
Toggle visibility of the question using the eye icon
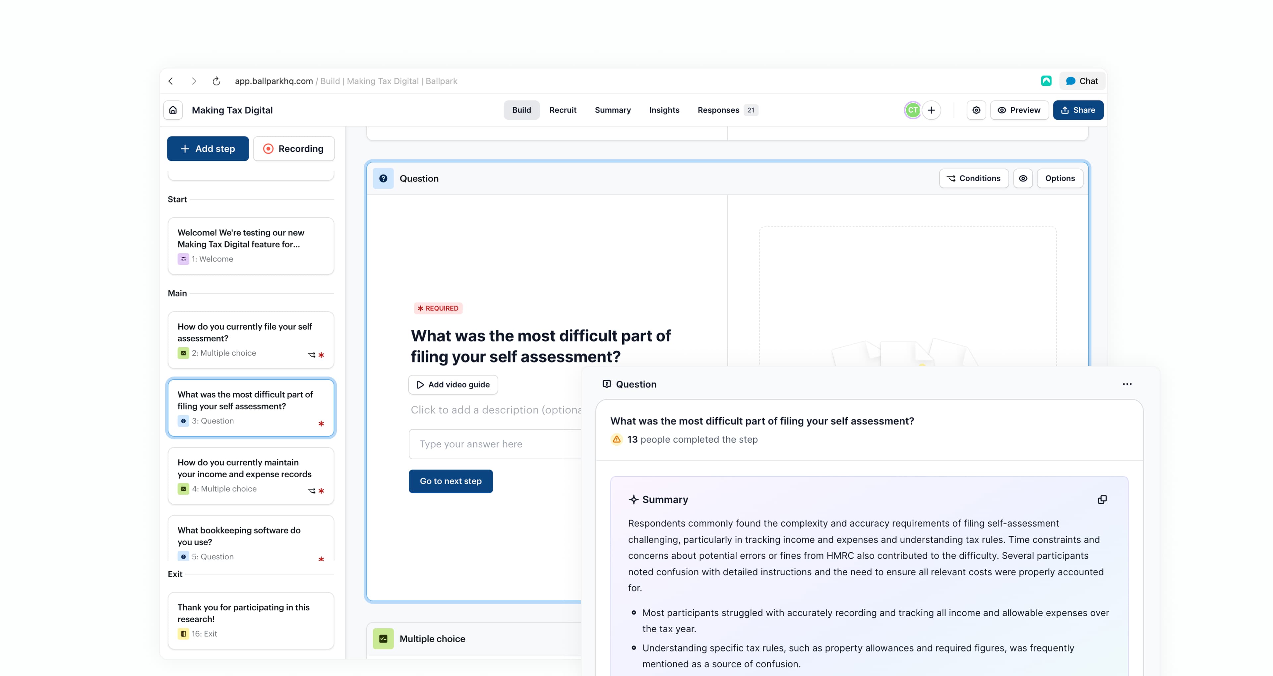pyautogui.click(x=1023, y=178)
